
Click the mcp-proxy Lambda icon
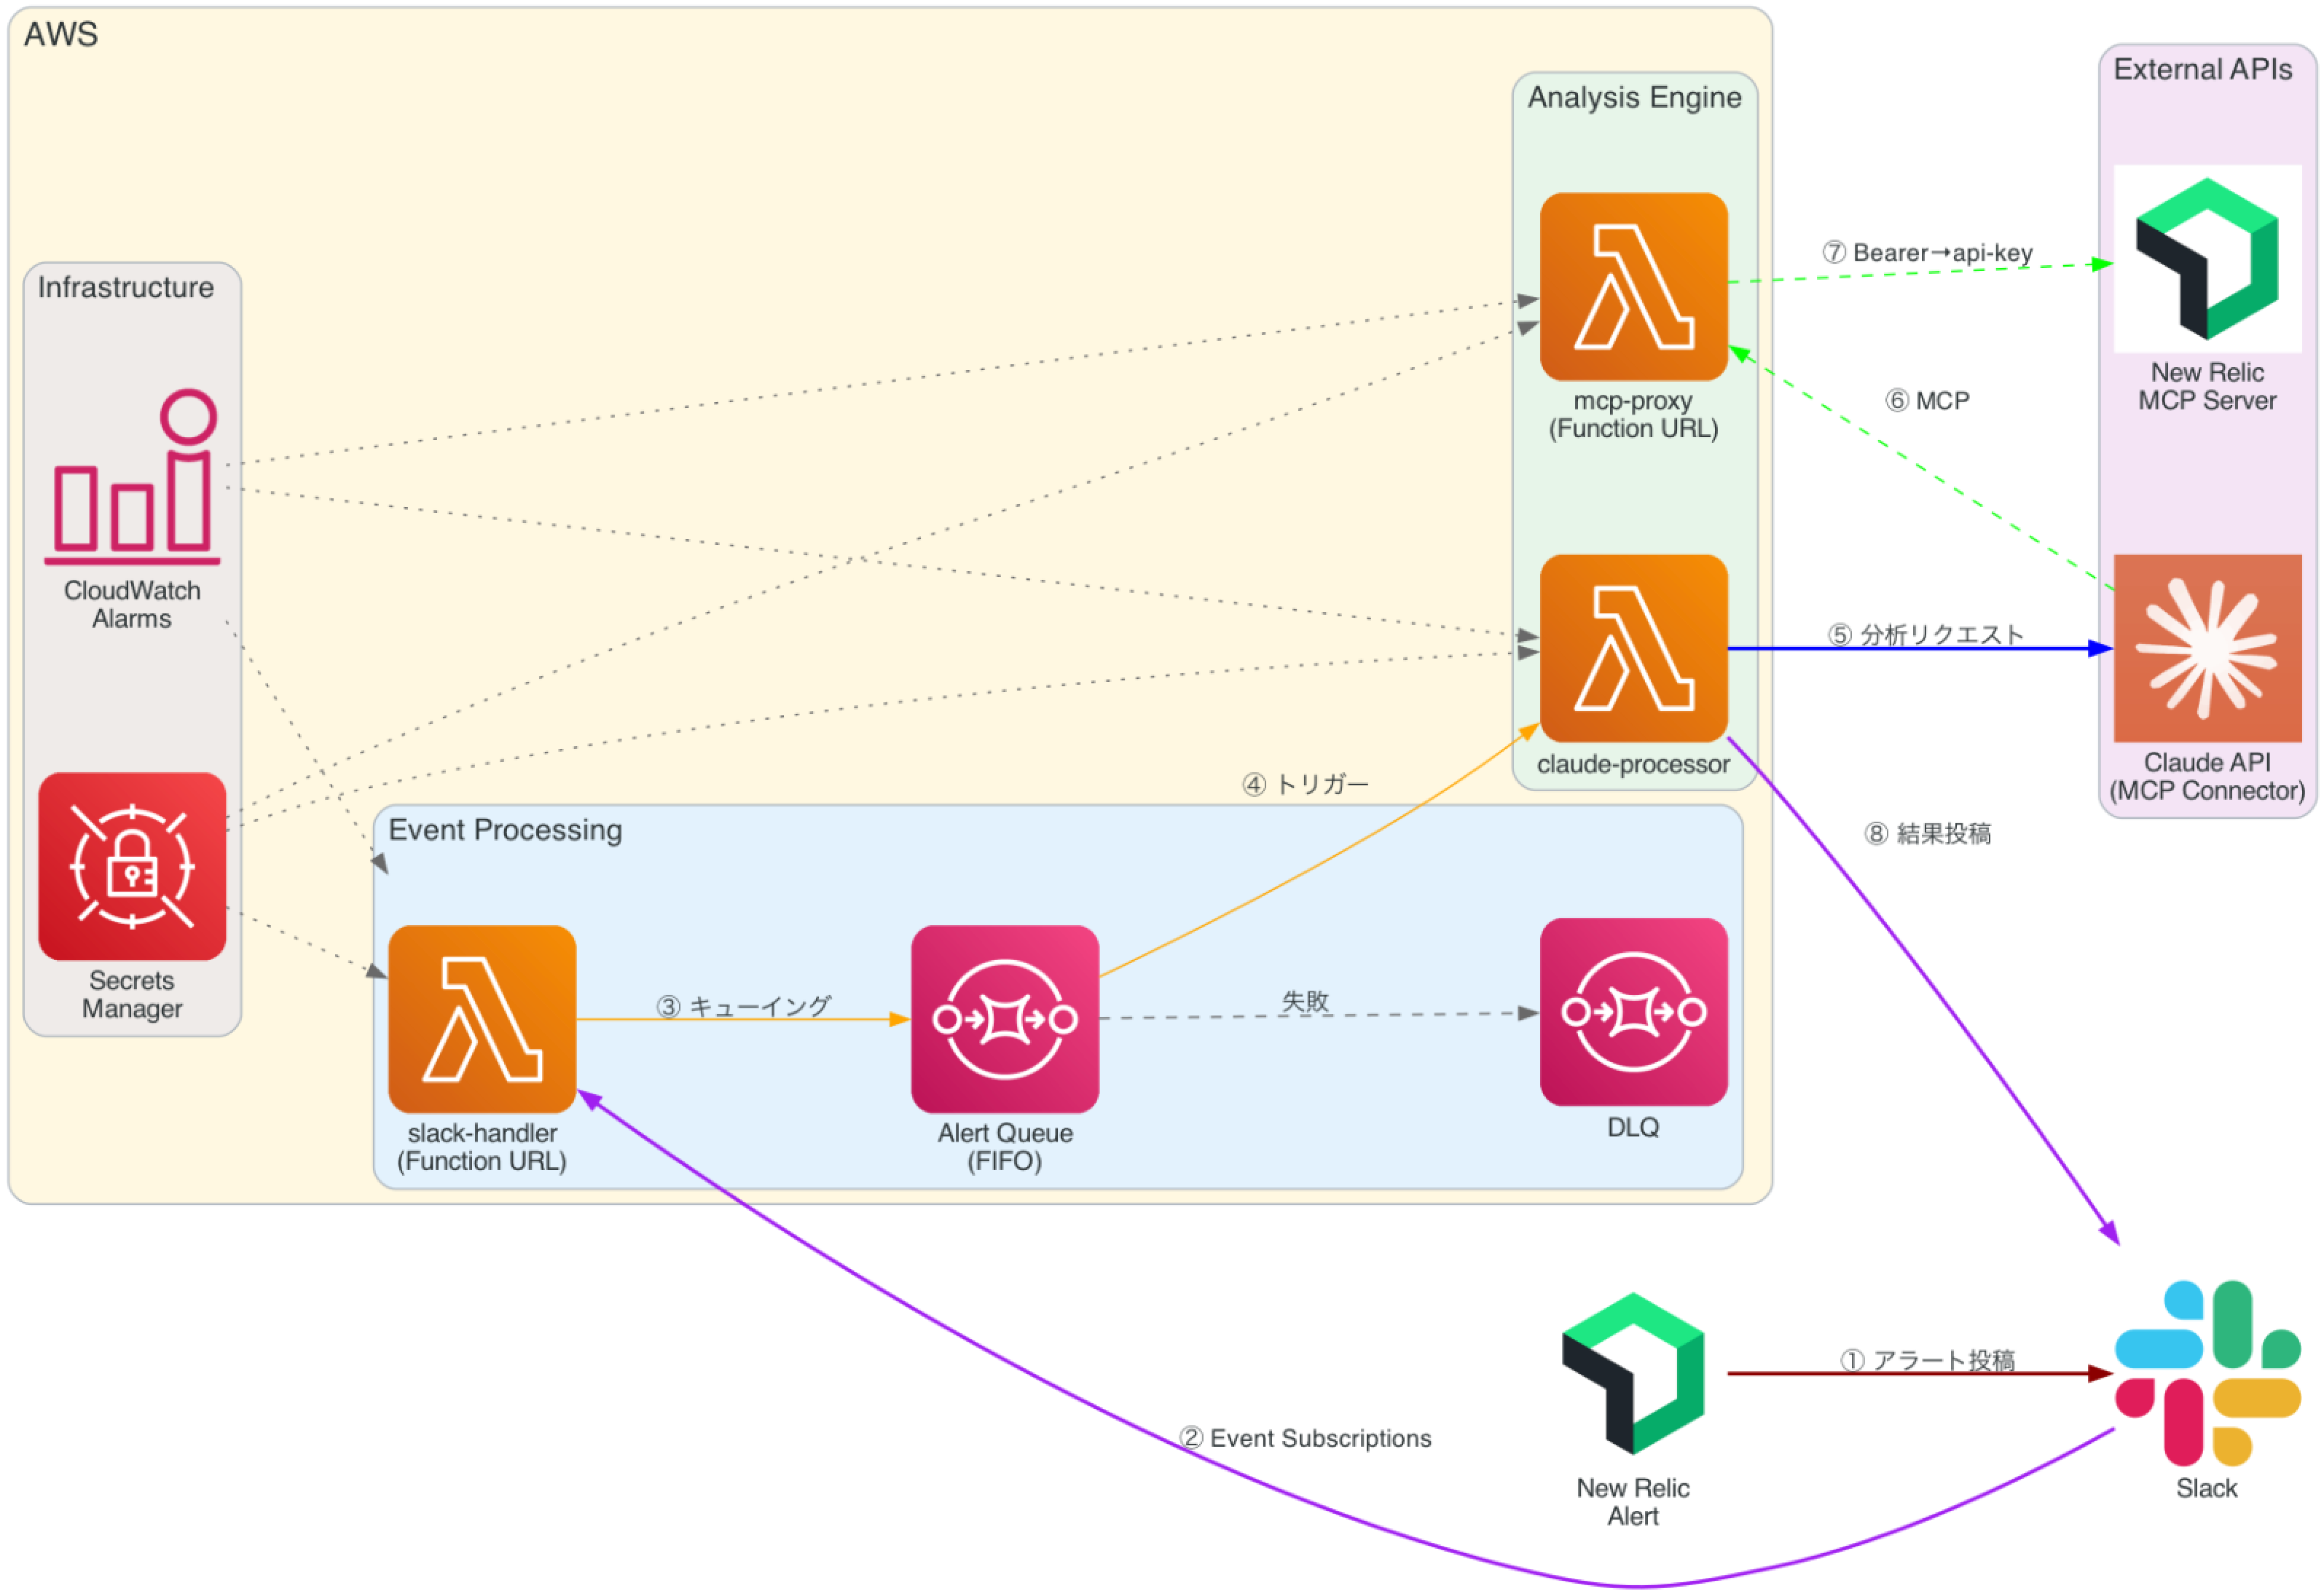[x=1633, y=287]
